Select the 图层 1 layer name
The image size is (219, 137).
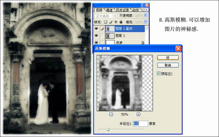120,36
